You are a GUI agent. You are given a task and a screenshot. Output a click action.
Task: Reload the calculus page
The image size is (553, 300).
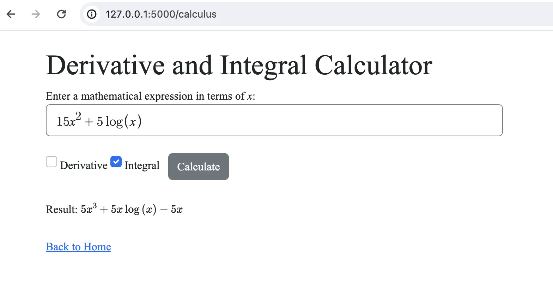[x=61, y=14]
